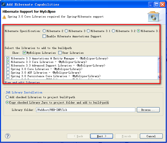
Task: Select the Hibernate 3 specification
Action: point(66,31)
